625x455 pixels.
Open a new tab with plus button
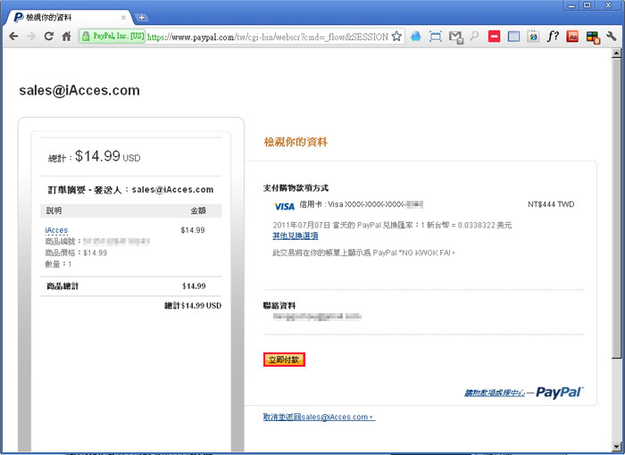click(x=141, y=18)
